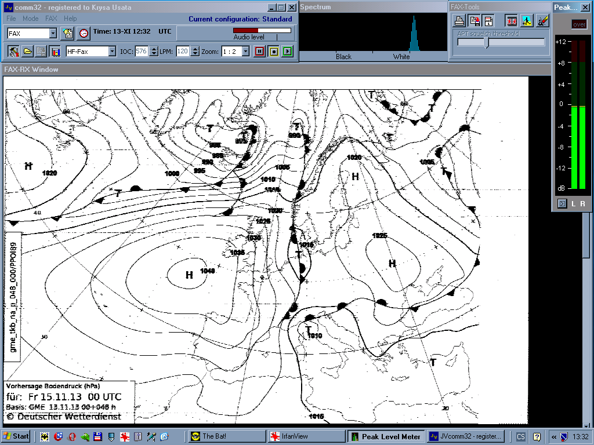The height and width of the screenshot is (445, 594).
Task: Open the File menu
Action: [12, 19]
